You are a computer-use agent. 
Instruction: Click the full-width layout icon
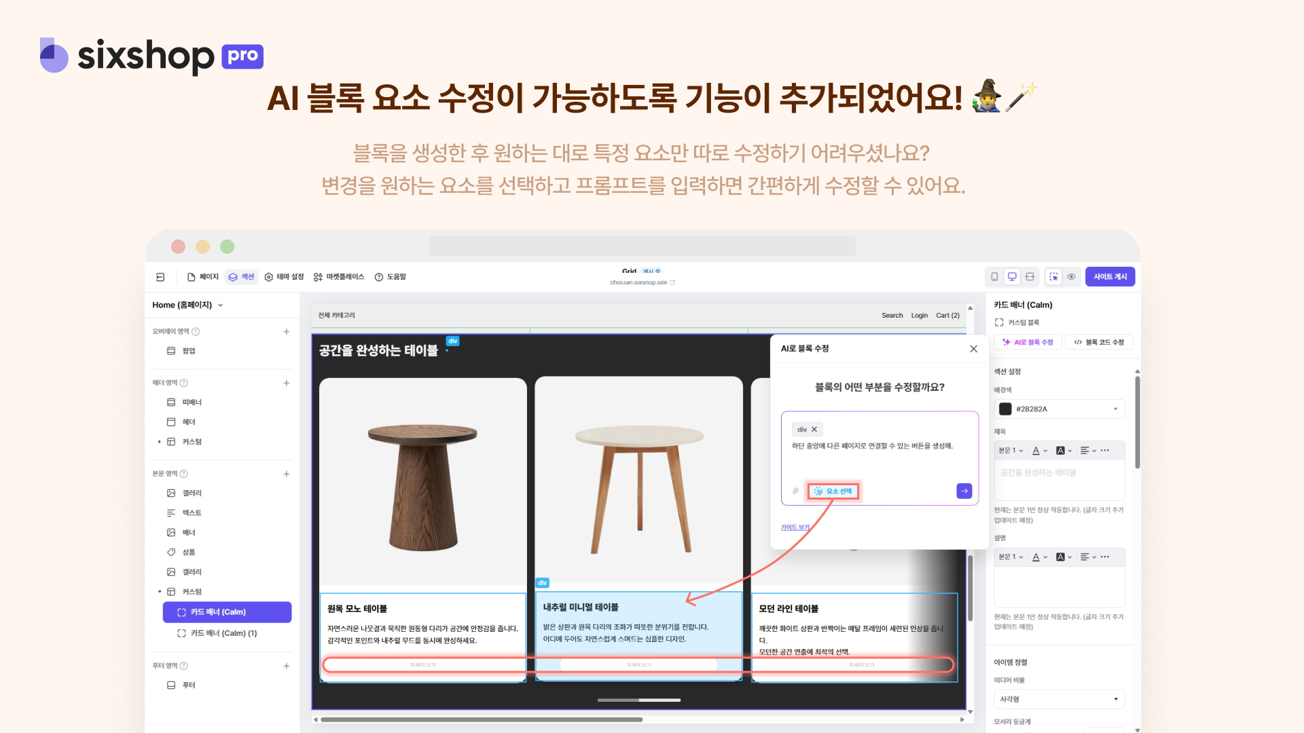(1030, 277)
